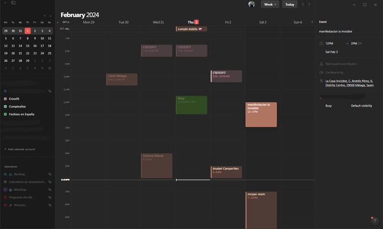Click the clock icon in event details

point(321,44)
